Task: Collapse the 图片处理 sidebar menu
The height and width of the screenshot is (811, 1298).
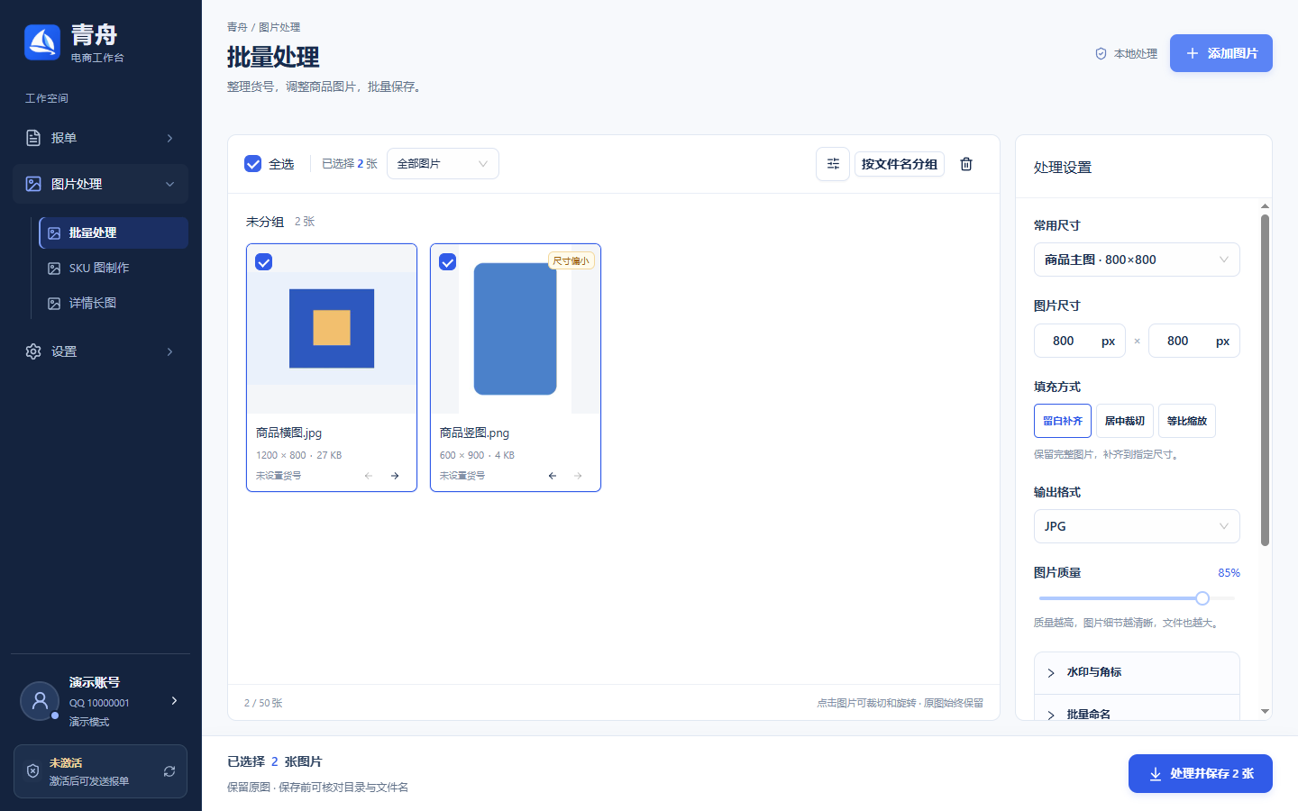Action: click(101, 184)
